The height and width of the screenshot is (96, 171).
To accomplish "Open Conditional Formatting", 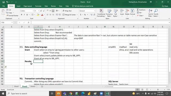I will click(x=101, y=13).
